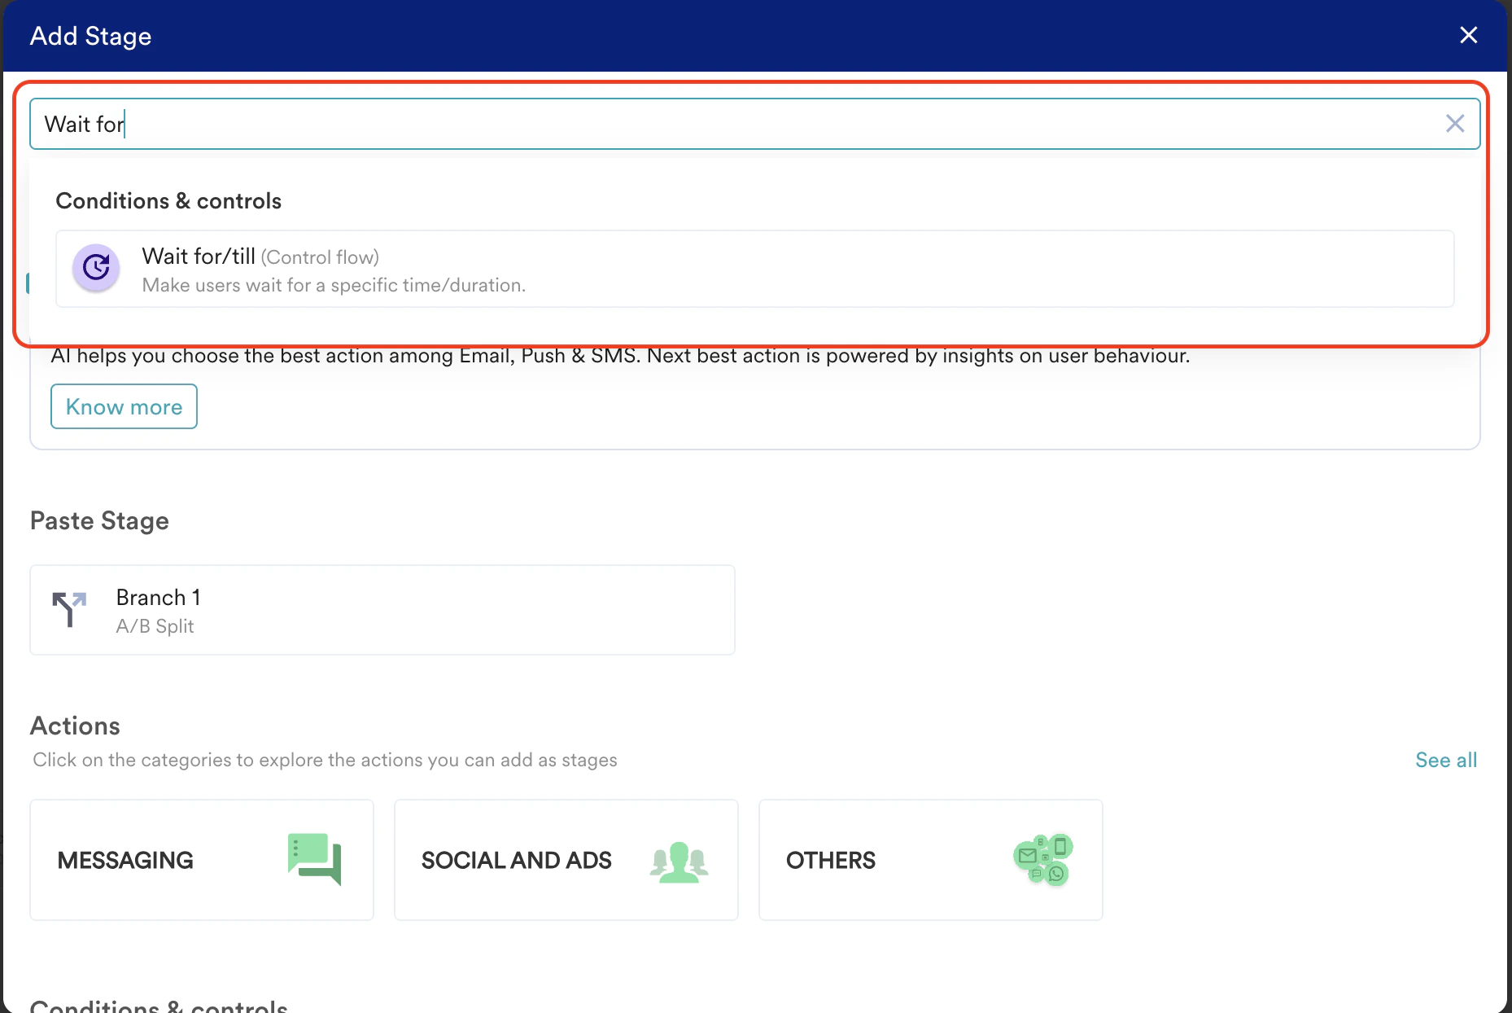The image size is (1512, 1013).
Task: Click the AI next best action description
Action: [620, 356]
